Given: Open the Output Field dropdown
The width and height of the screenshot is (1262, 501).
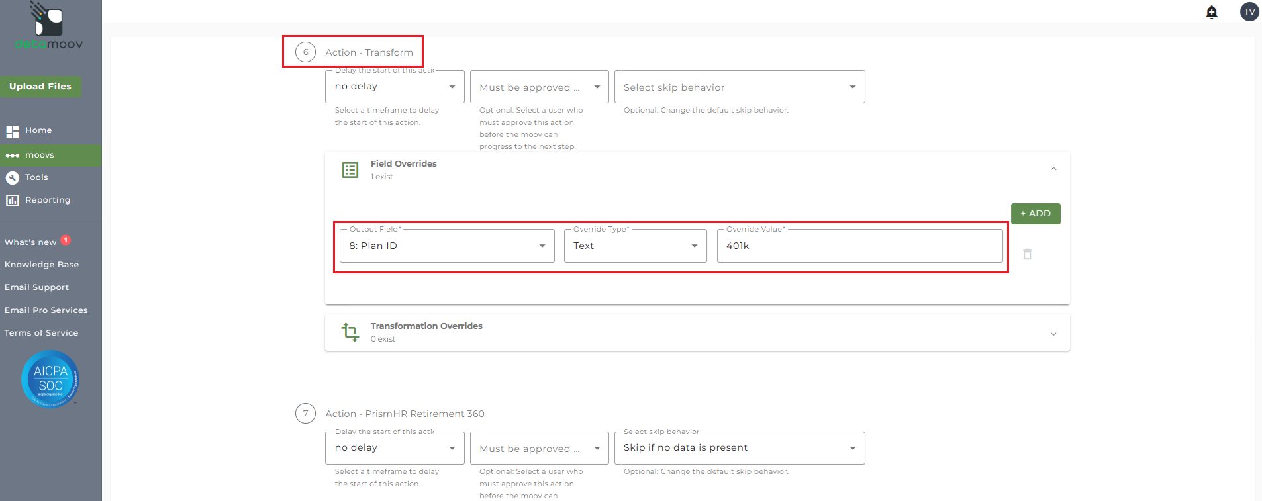Looking at the screenshot, I should pos(447,246).
